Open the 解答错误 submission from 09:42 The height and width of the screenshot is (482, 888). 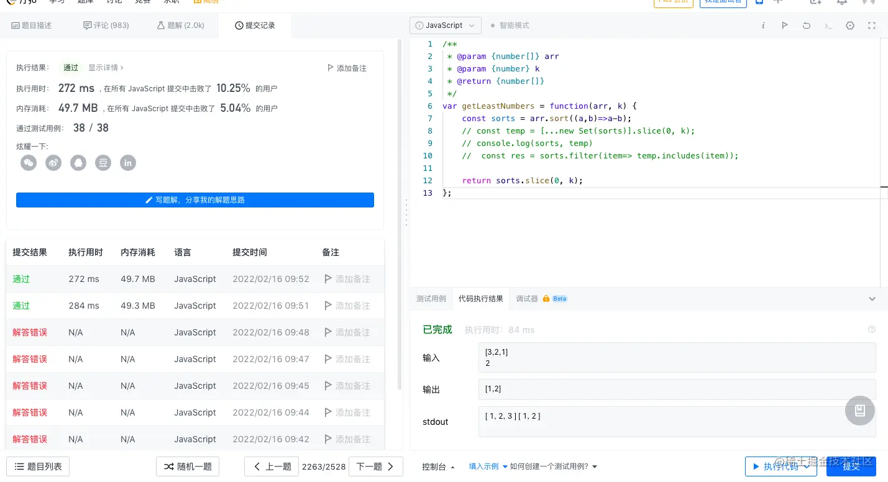coord(30,439)
